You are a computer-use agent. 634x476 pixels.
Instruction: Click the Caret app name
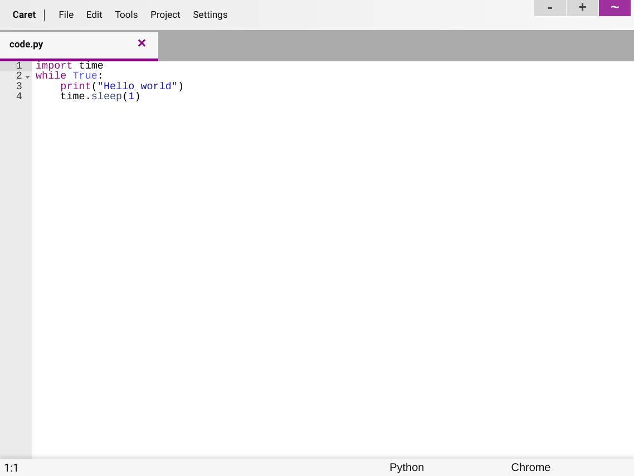(24, 15)
